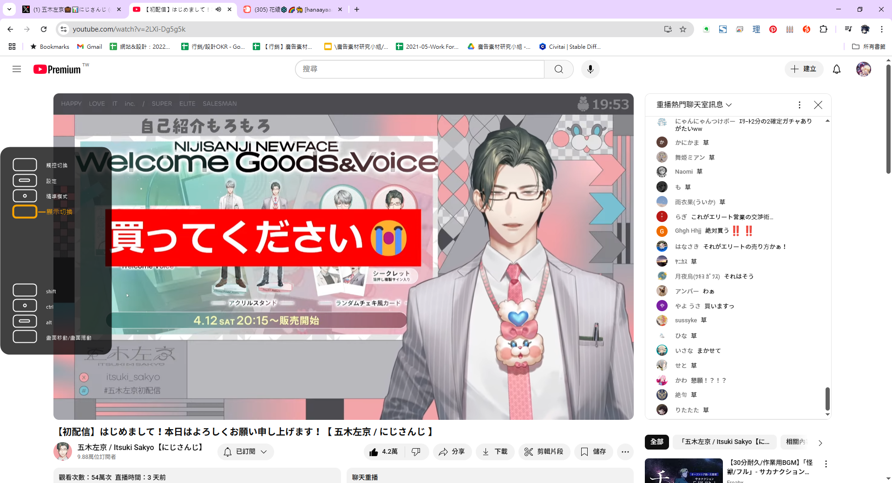Viewport: 892px width, 483px height.
Task: Open a new browser tab
Action: [x=357, y=9]
